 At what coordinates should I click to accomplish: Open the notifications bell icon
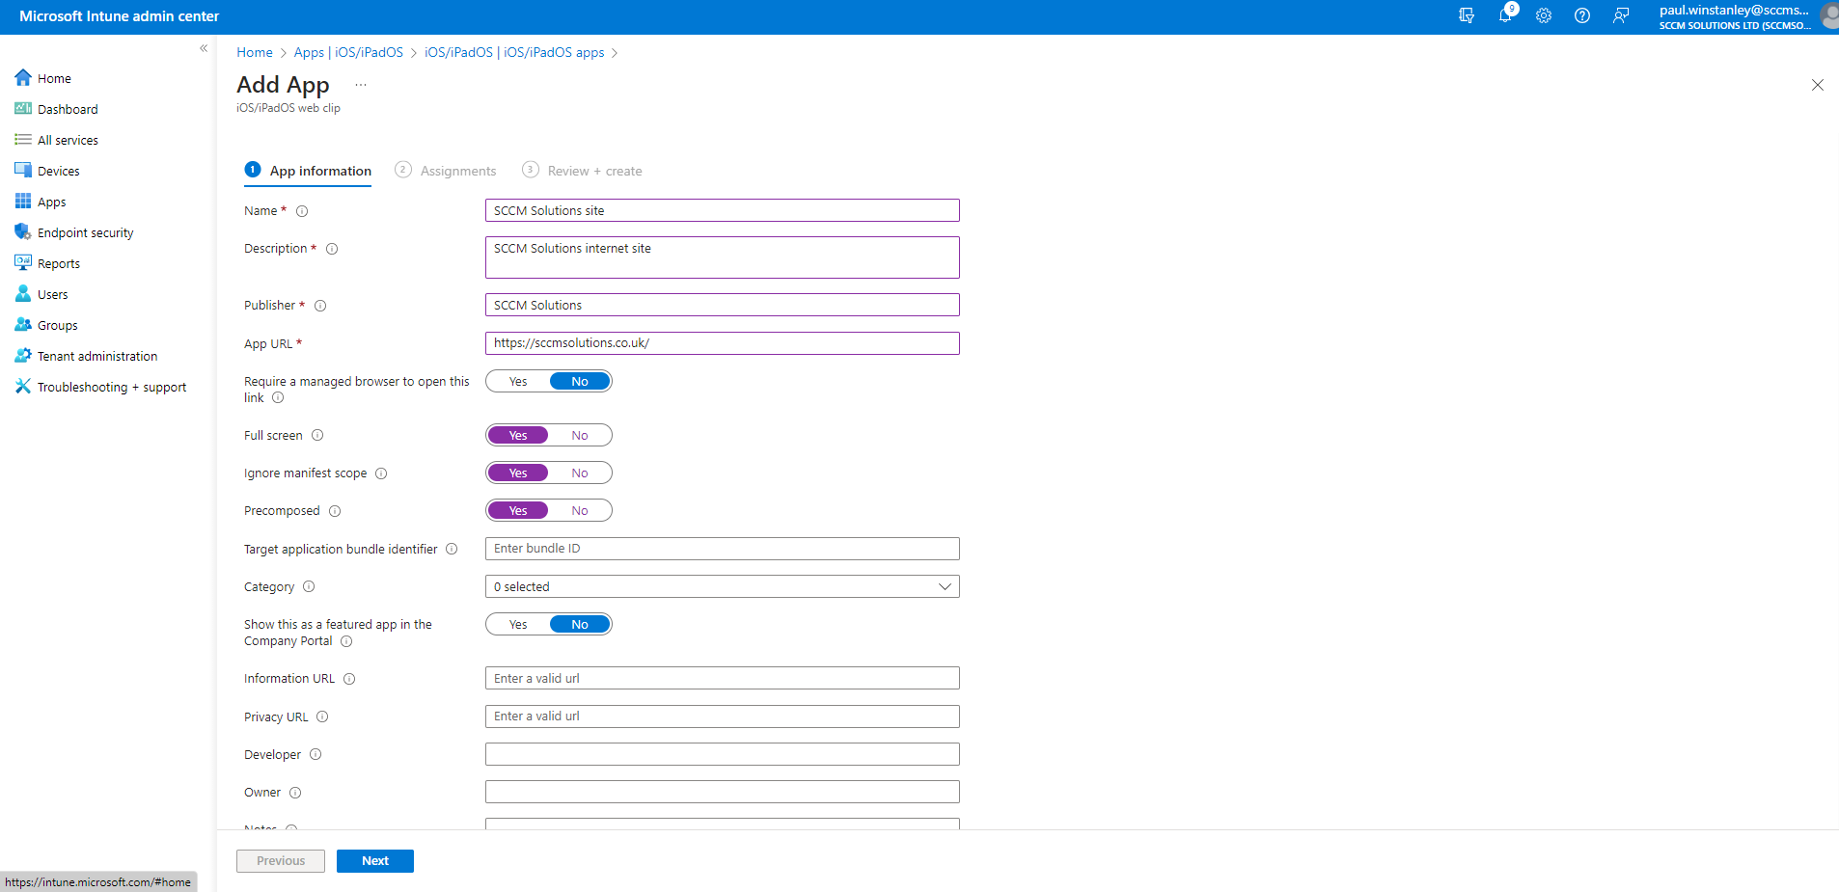coord(1504,15)
